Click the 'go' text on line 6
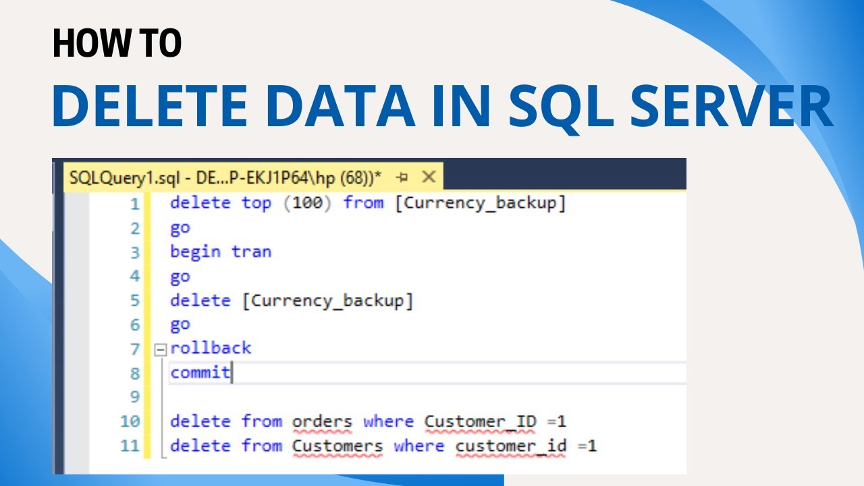The width and height of the screenshot is (864, 486). 180,325
